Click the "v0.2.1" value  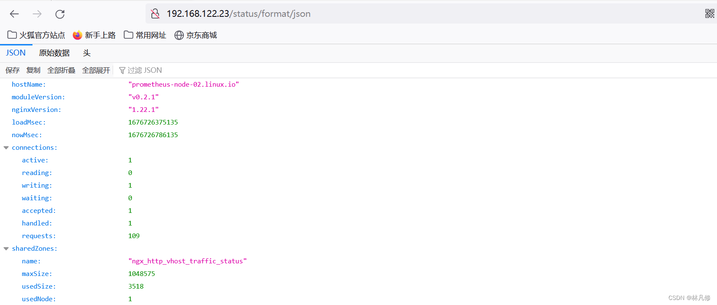pyautogui.click(x=143, y=97)
